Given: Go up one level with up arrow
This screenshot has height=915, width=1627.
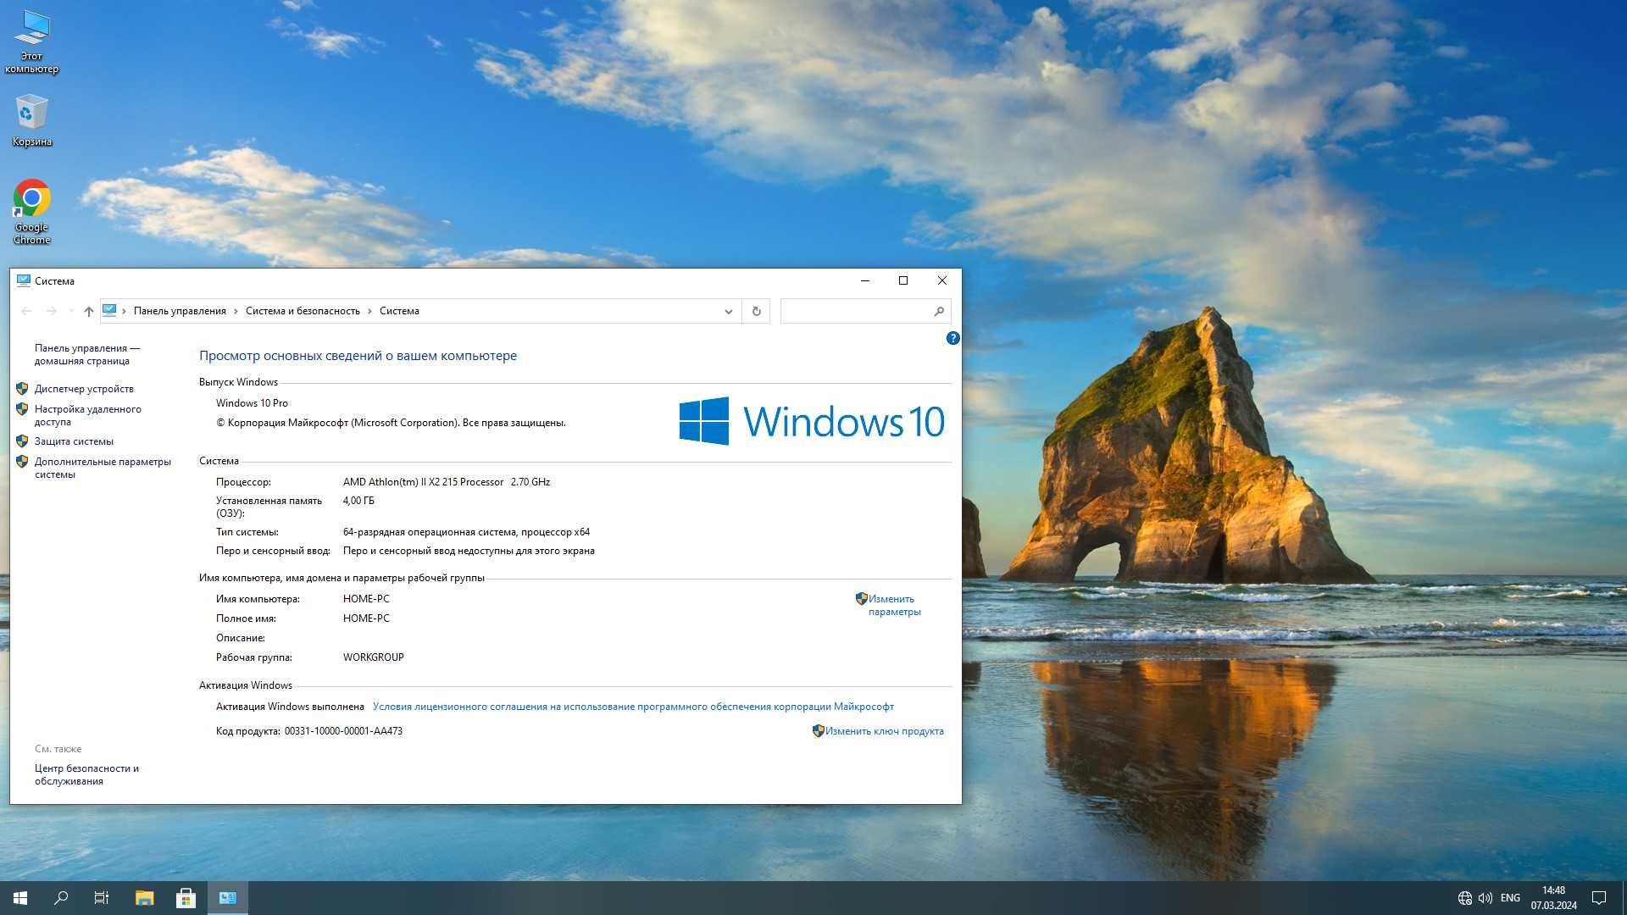Looking at the screenshot, I should (x=88, y=311).
